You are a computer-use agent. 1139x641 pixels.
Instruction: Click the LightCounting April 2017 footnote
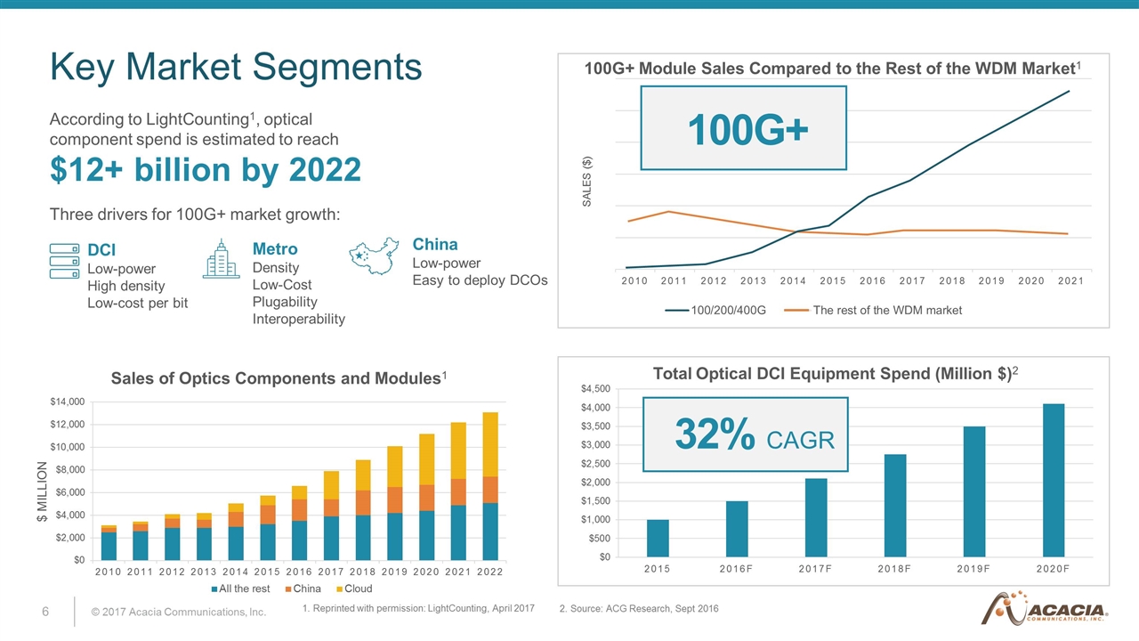coord(418,608)
